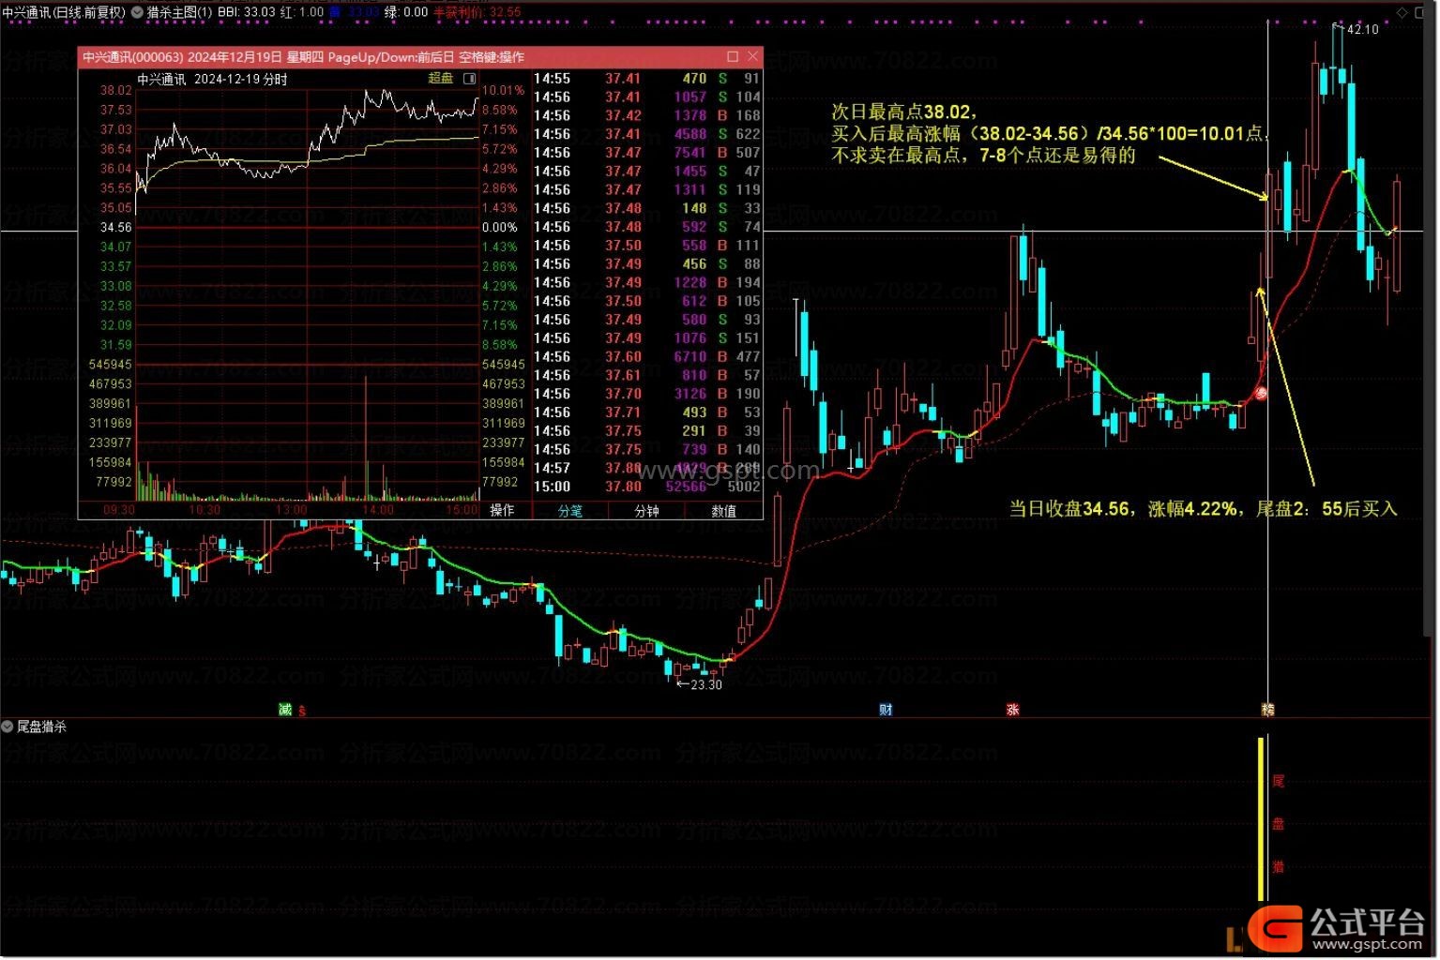Click the 14:00 time axis label
The width and height of the screenshot is (1440, 960).
point(378,510)
